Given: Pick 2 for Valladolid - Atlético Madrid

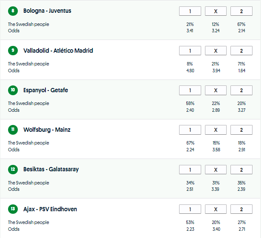Looking at the screenshot, I should click(241, 51).
